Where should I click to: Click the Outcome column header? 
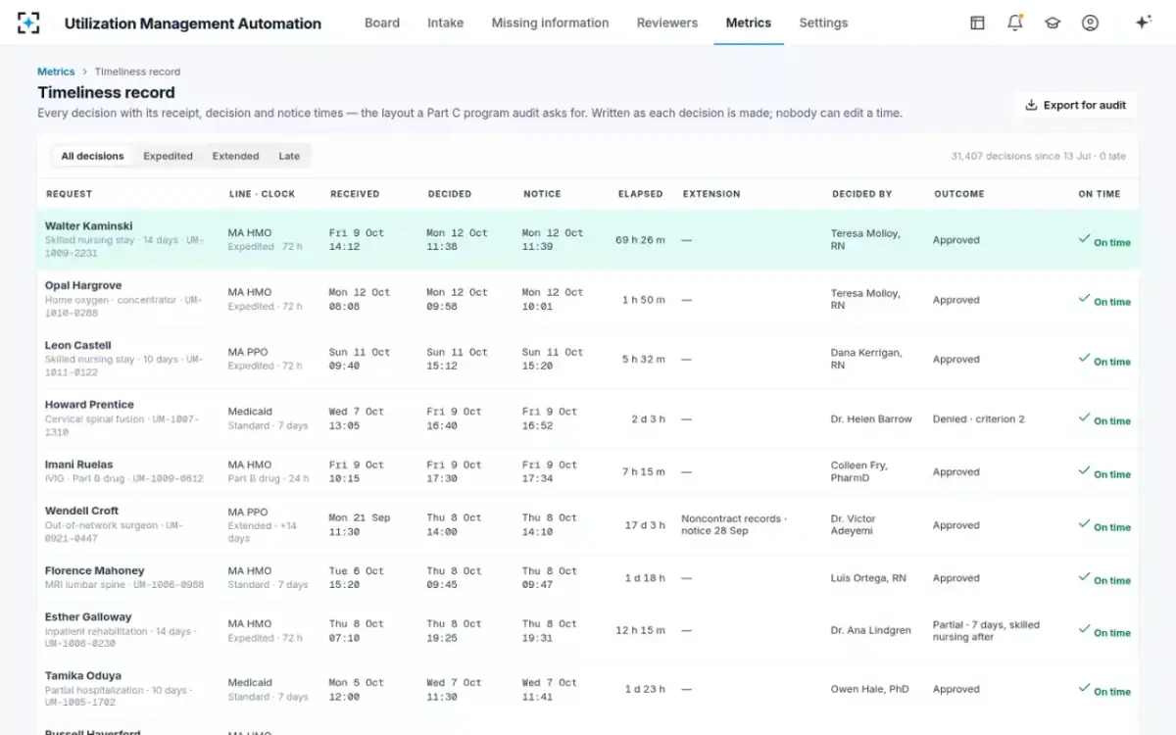[x=959, y=194]
